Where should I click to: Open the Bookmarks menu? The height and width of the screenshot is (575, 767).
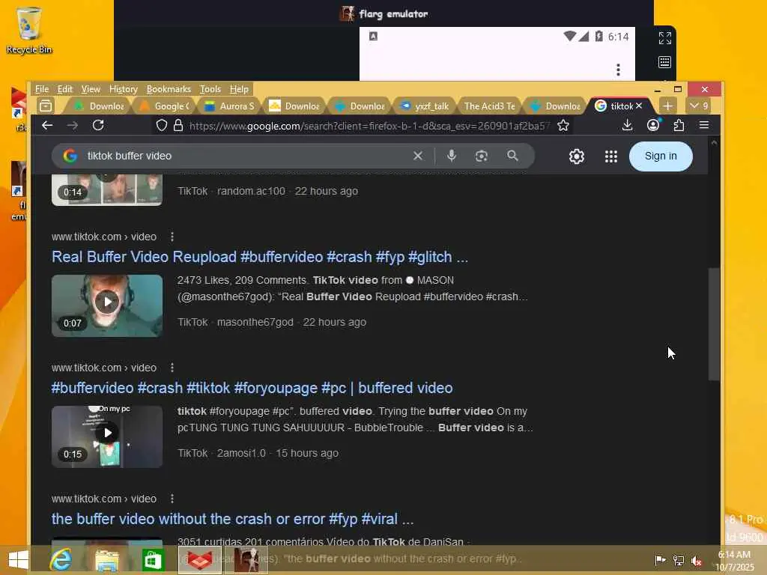point(169,89)
